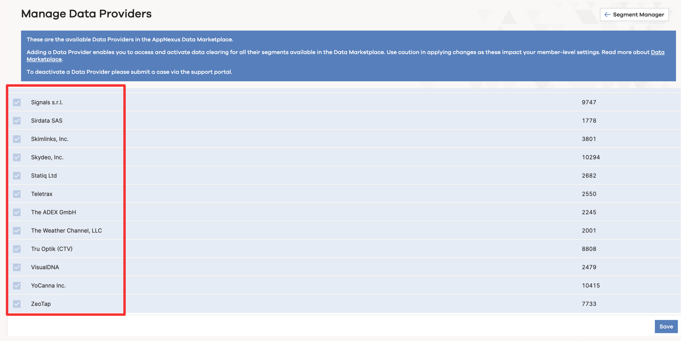The image size is (681, 341).
Task: Click the ID value 7733
Action: pyautogui.click(x=589, y=304)
